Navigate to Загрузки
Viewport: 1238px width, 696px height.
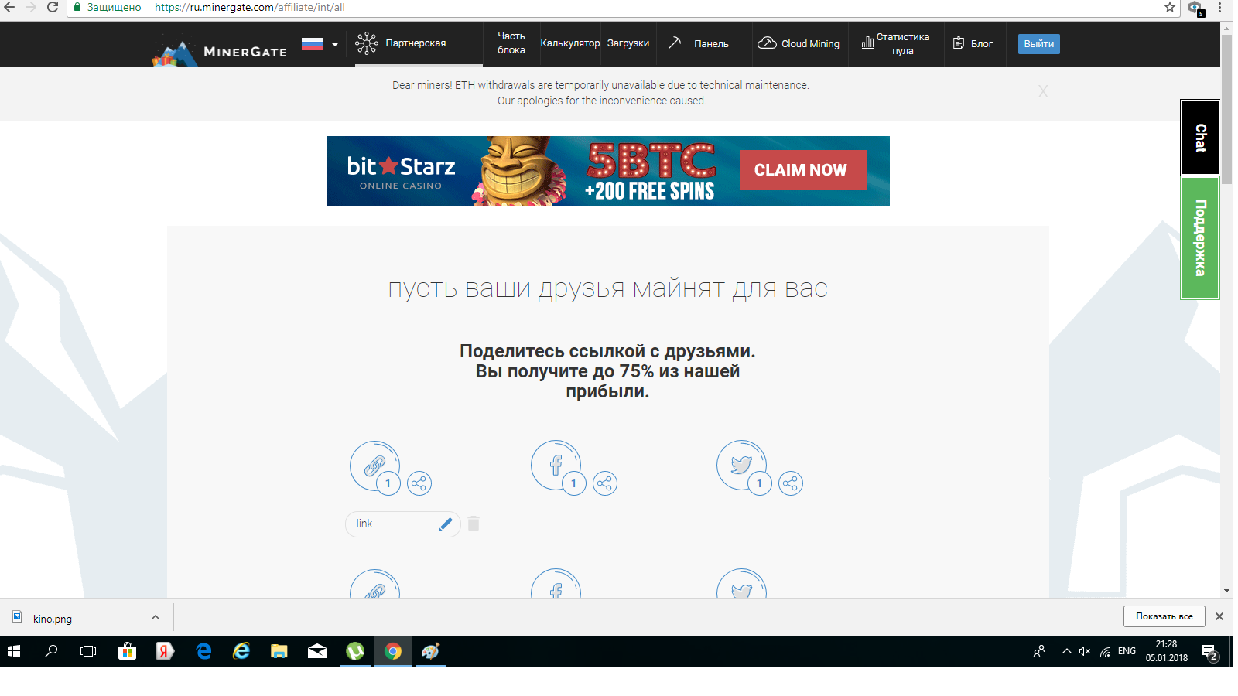click(x=628, y=43)
